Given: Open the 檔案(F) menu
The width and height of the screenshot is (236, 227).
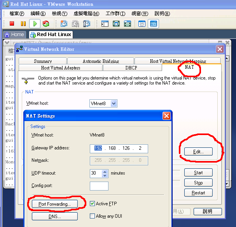Looking at the screenshot, I should tap(17, 14).
